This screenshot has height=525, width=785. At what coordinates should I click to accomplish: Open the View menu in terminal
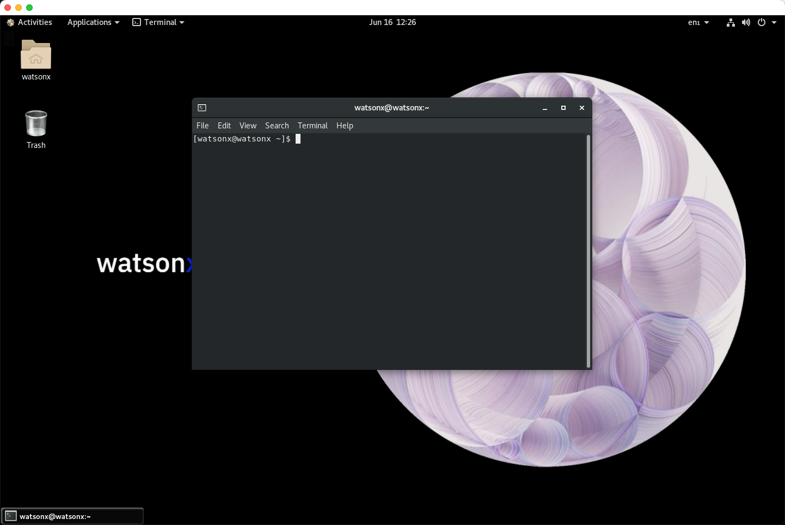248,126
